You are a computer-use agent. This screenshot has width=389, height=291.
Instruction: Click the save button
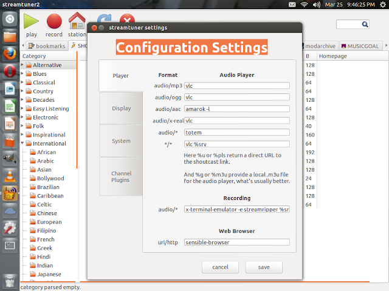click(x=264, y=267)
